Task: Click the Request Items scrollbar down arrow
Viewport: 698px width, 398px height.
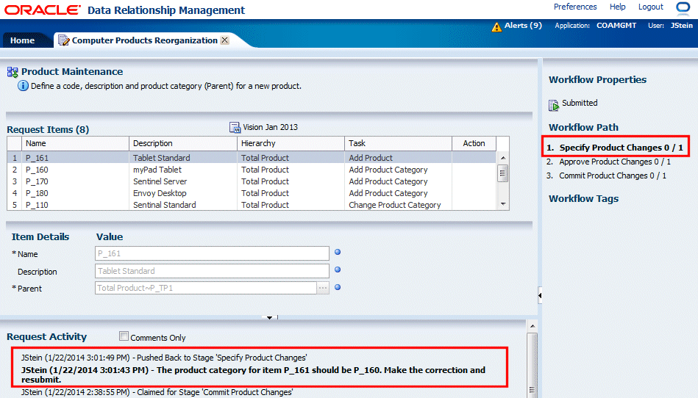Action: 503,204
